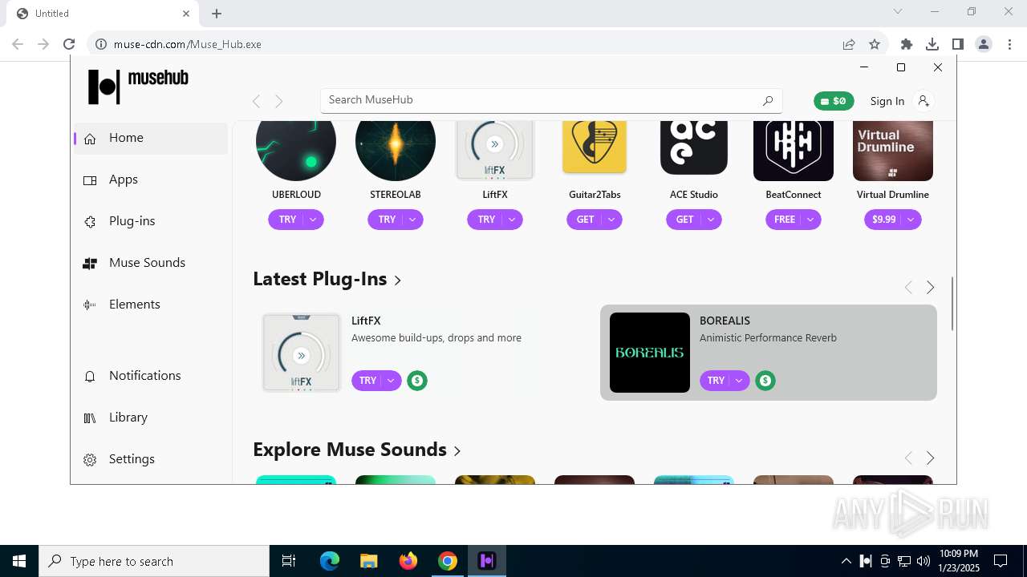Expand GET dropdown under ACE Studio
This screenshot has width=1027, height=577.
pyautogui.click(x=712, y=220)
